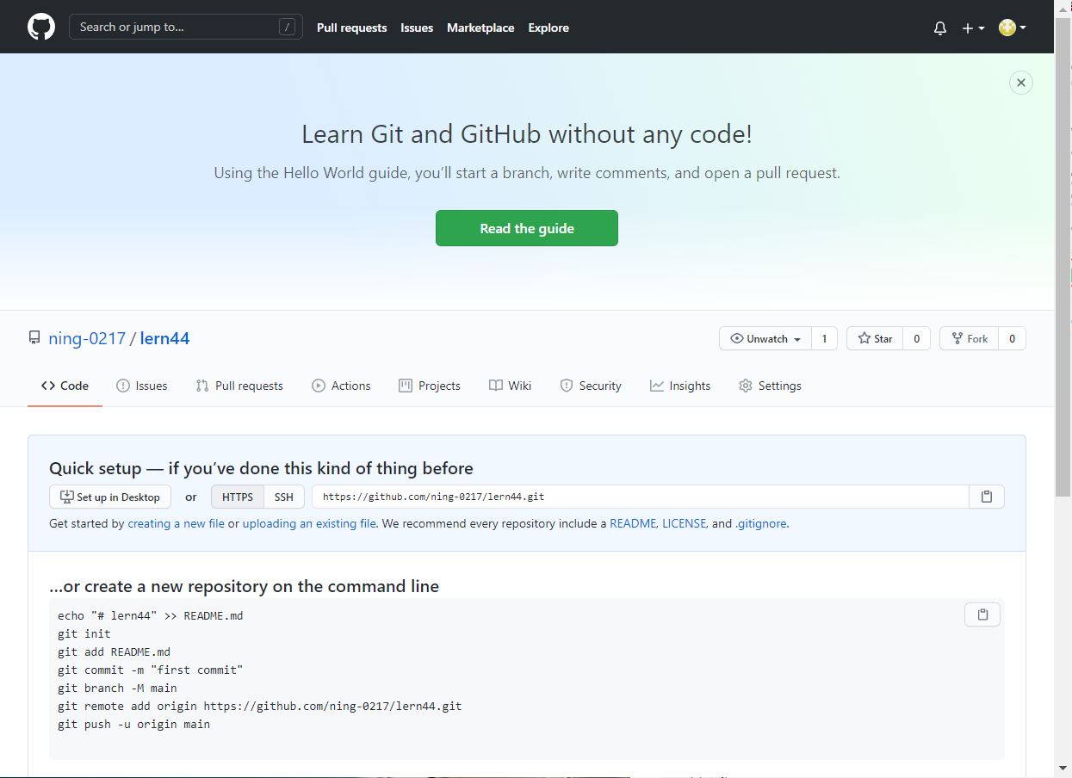Click the browser vertical scrollbar thumb

(x=1063, y=256)
